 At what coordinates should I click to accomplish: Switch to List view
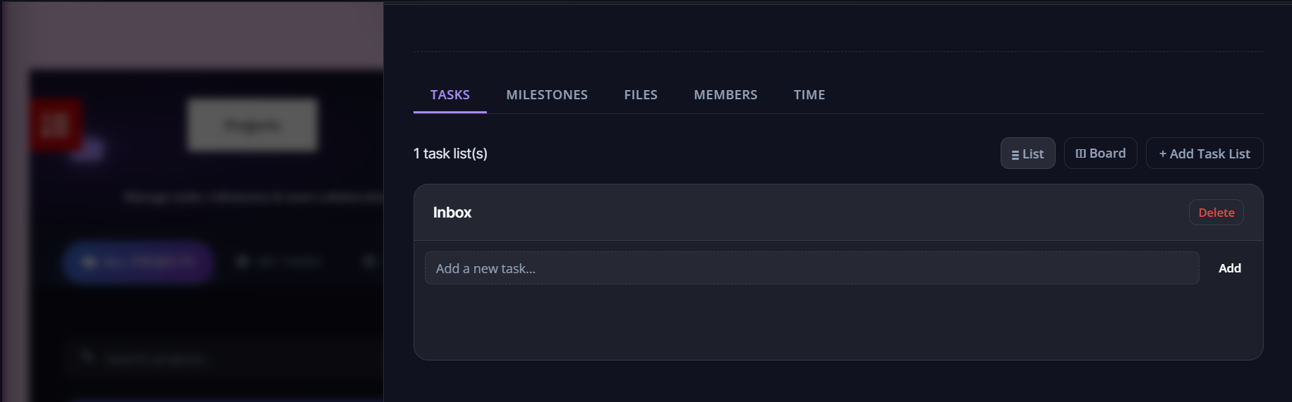[1027, 153]
